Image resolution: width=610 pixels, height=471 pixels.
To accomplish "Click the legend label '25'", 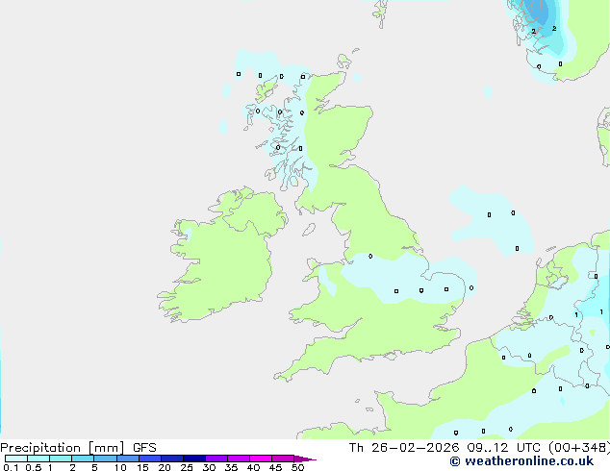I will coord(187,467).
